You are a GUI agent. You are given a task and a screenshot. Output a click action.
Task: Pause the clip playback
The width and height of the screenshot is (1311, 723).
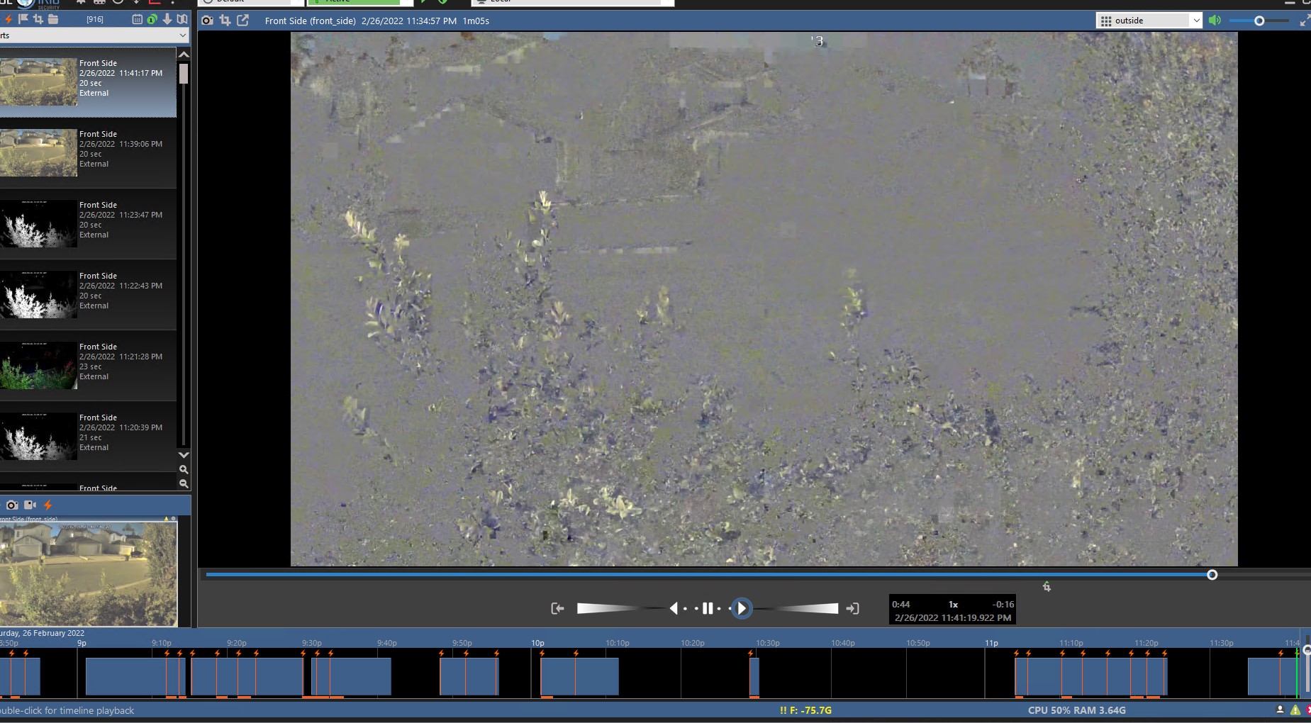pyautogui.click(x=707, y=608)
